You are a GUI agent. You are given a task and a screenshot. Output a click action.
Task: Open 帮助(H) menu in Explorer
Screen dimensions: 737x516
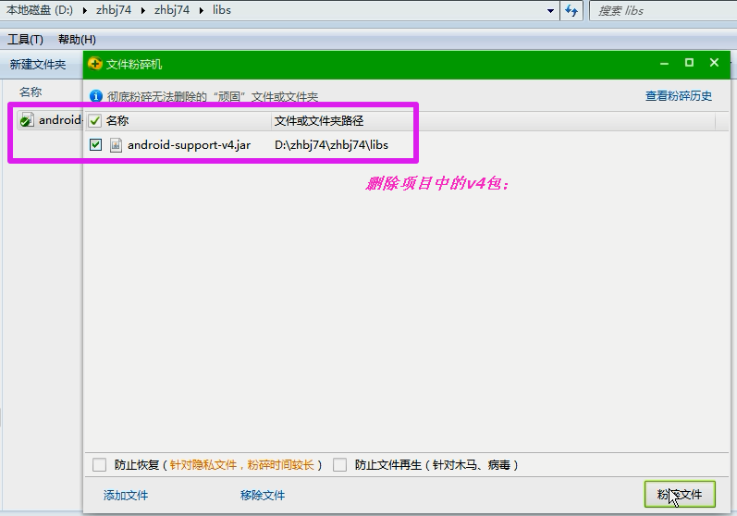[x=77, y=40]
